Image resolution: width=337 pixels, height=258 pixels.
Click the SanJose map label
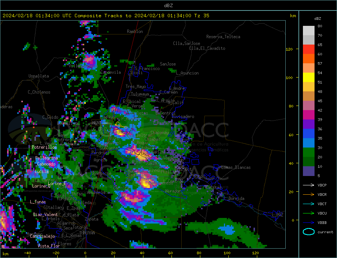(168, 64)
